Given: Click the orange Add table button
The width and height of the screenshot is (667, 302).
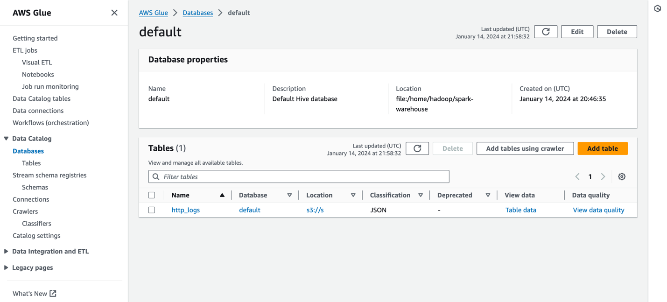Looking at the screenshot, I should (x=603, y=148).
